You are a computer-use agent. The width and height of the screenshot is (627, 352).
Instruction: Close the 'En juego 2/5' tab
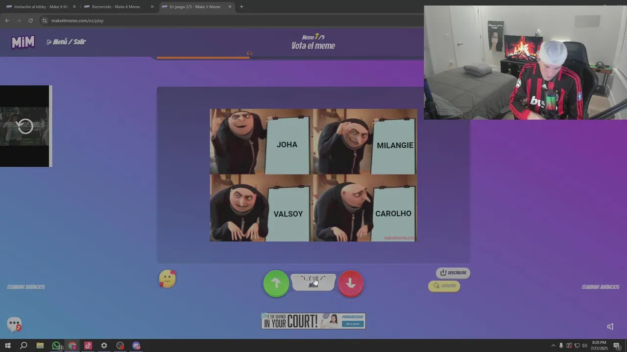click(230, 7)
